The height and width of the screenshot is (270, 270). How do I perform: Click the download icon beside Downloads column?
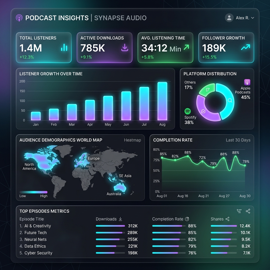120,219
